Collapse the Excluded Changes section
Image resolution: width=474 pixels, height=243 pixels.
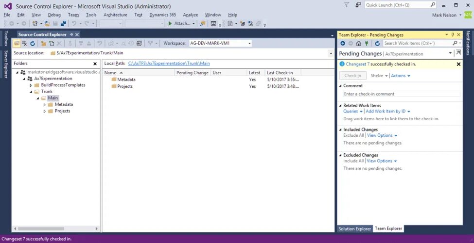coord(340,155)
